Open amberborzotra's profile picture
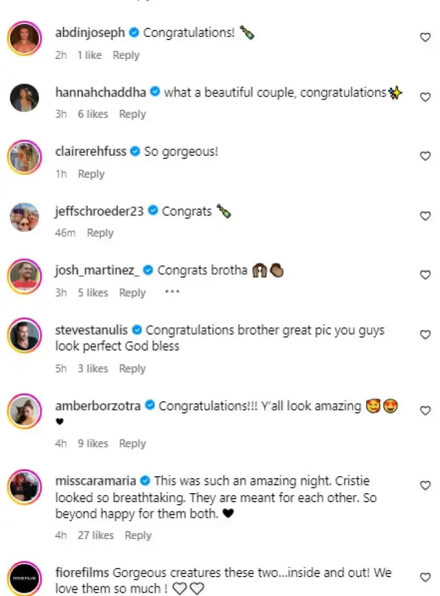 (x=25, y=411)
